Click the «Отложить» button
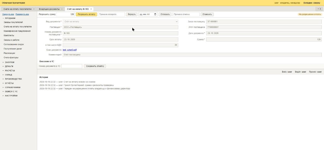Image resolution: width=324 pixels, height=150 pixels. tap(165, 14)
